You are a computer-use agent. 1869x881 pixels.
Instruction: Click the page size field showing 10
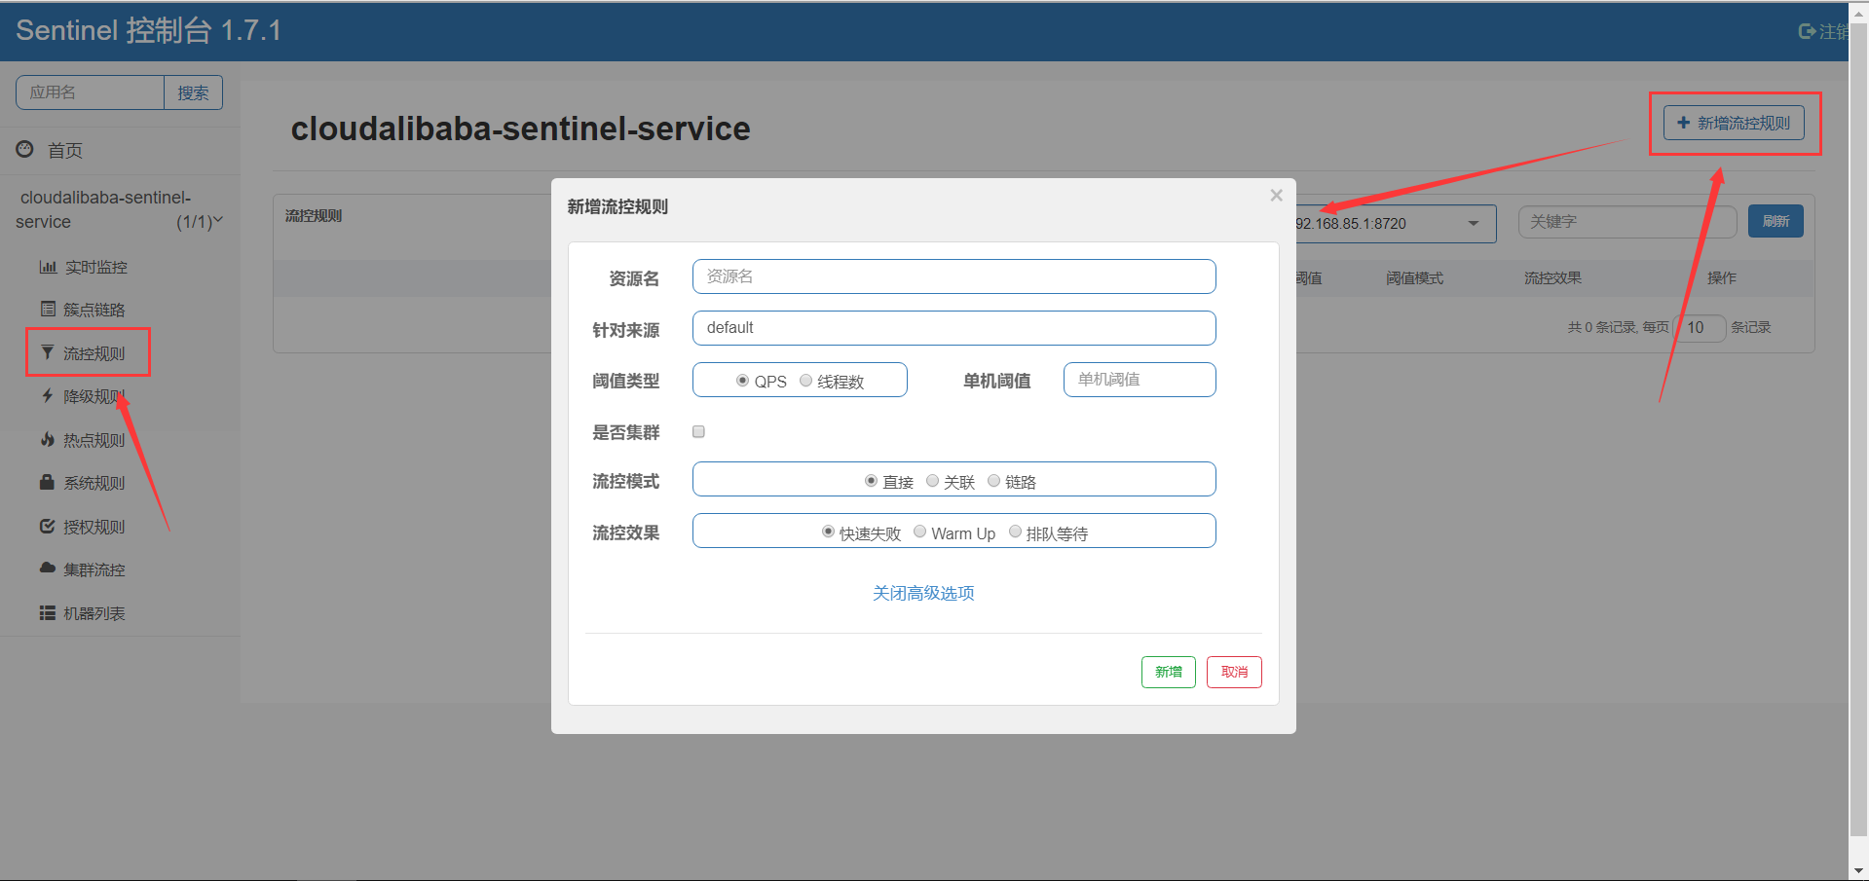1701,328
